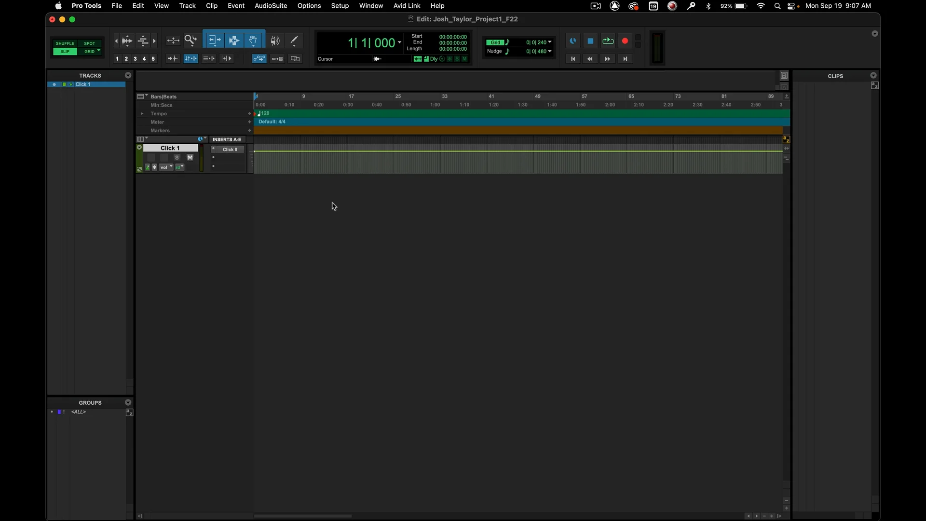
Task: Select the Grabber hand tool
Action: coord(253,41)
